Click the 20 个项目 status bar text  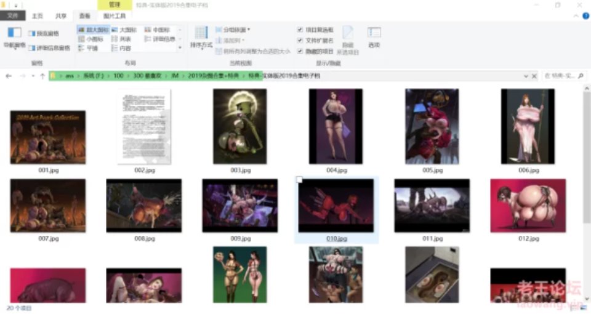tap(19, 308)
